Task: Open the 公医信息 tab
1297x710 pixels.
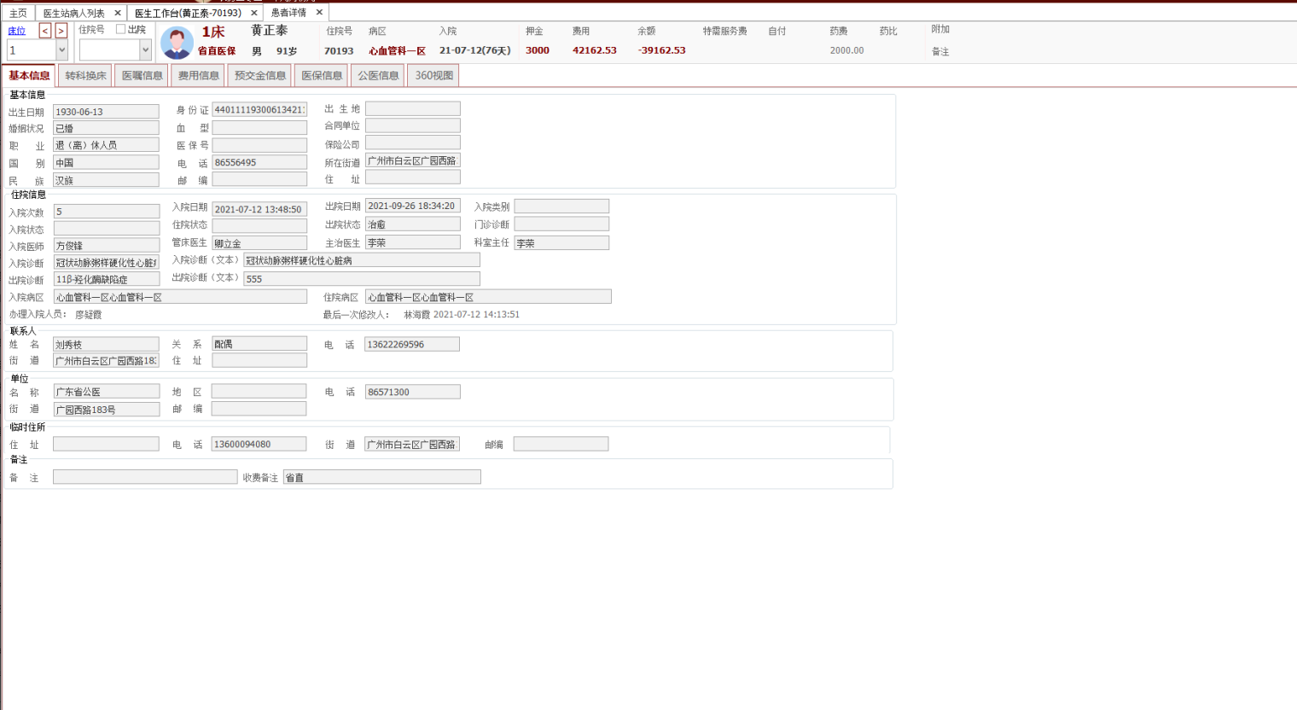Action: tap(378, 75)
